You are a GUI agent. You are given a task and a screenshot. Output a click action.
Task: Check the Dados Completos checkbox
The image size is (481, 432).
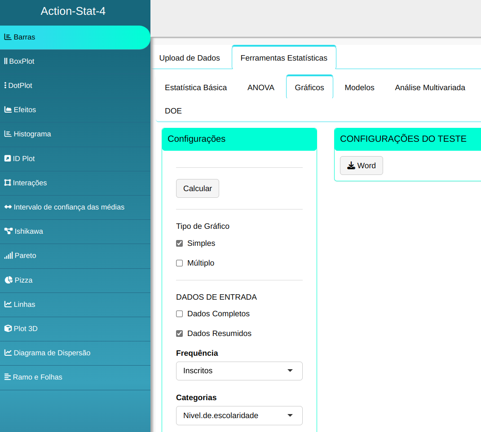click(x=180, y=314)
